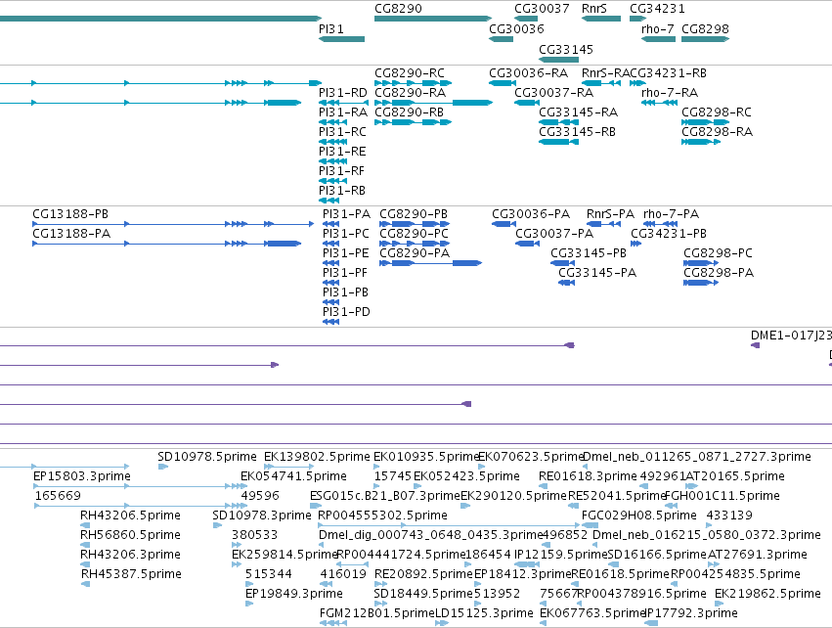Click protein CG33145-PA label
This screenshot has width=832, height=628.
point(597,273)
